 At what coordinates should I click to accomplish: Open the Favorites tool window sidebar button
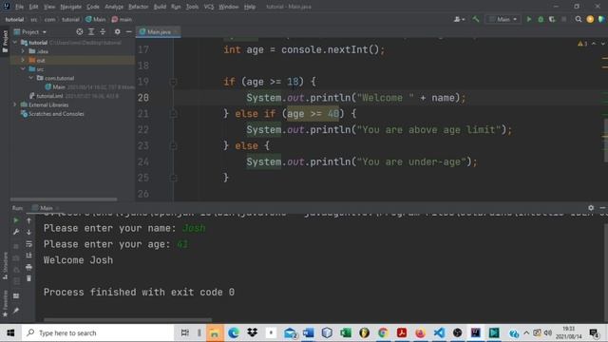pos(5,303)
